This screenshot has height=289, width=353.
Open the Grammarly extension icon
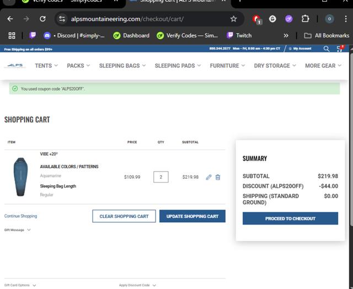272,19
